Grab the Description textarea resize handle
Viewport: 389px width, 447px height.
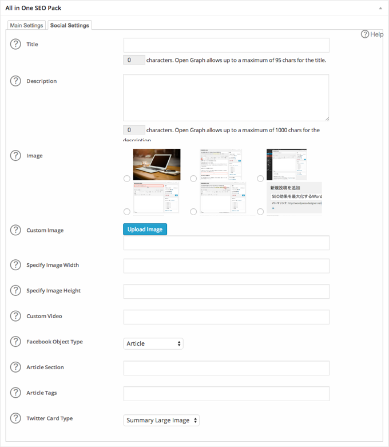327,119
